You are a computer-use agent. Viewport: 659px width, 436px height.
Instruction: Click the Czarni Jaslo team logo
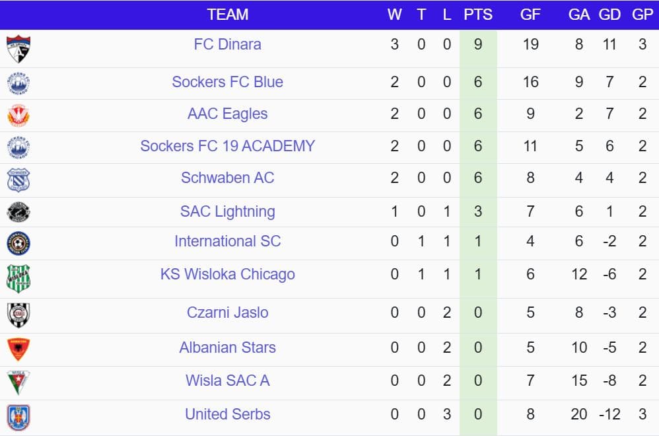click(18, 315)
